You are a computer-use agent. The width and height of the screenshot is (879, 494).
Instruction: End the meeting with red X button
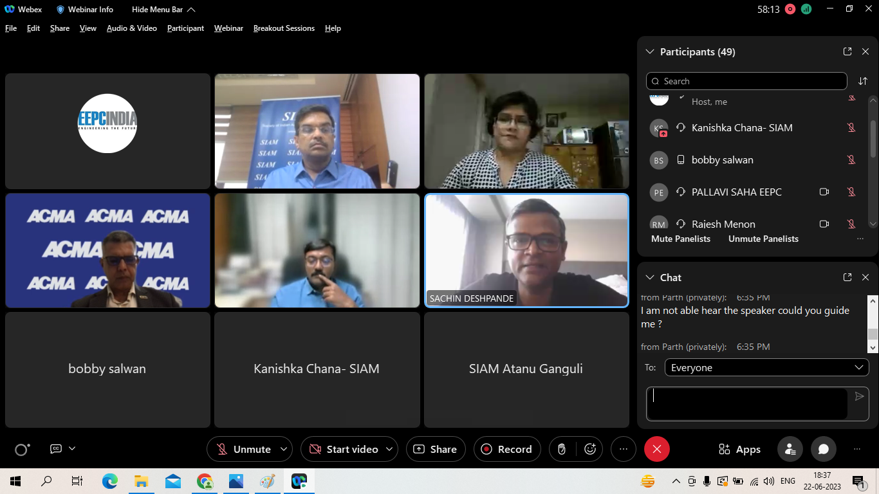[x=656, y=449]
